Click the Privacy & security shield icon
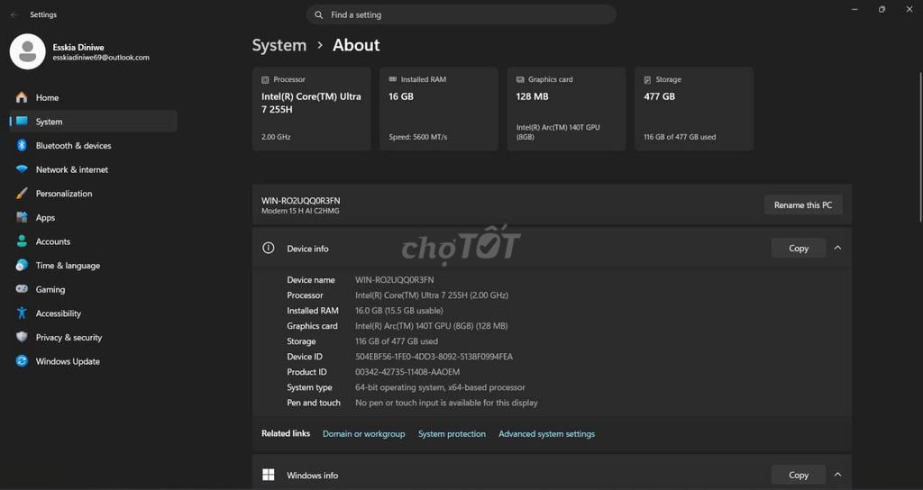923x490 pixels. point(22,337)
